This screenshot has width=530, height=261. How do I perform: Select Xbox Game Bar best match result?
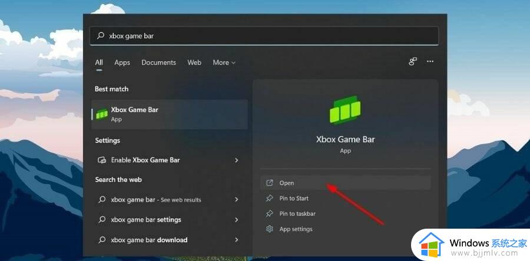[x=170, y=114]
